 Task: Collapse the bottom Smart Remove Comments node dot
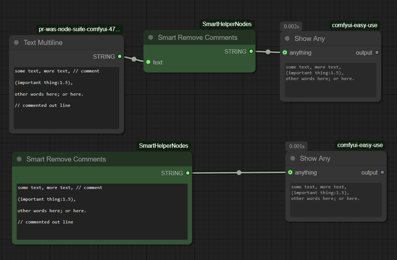pyautogui.click(x=19, y=159)
